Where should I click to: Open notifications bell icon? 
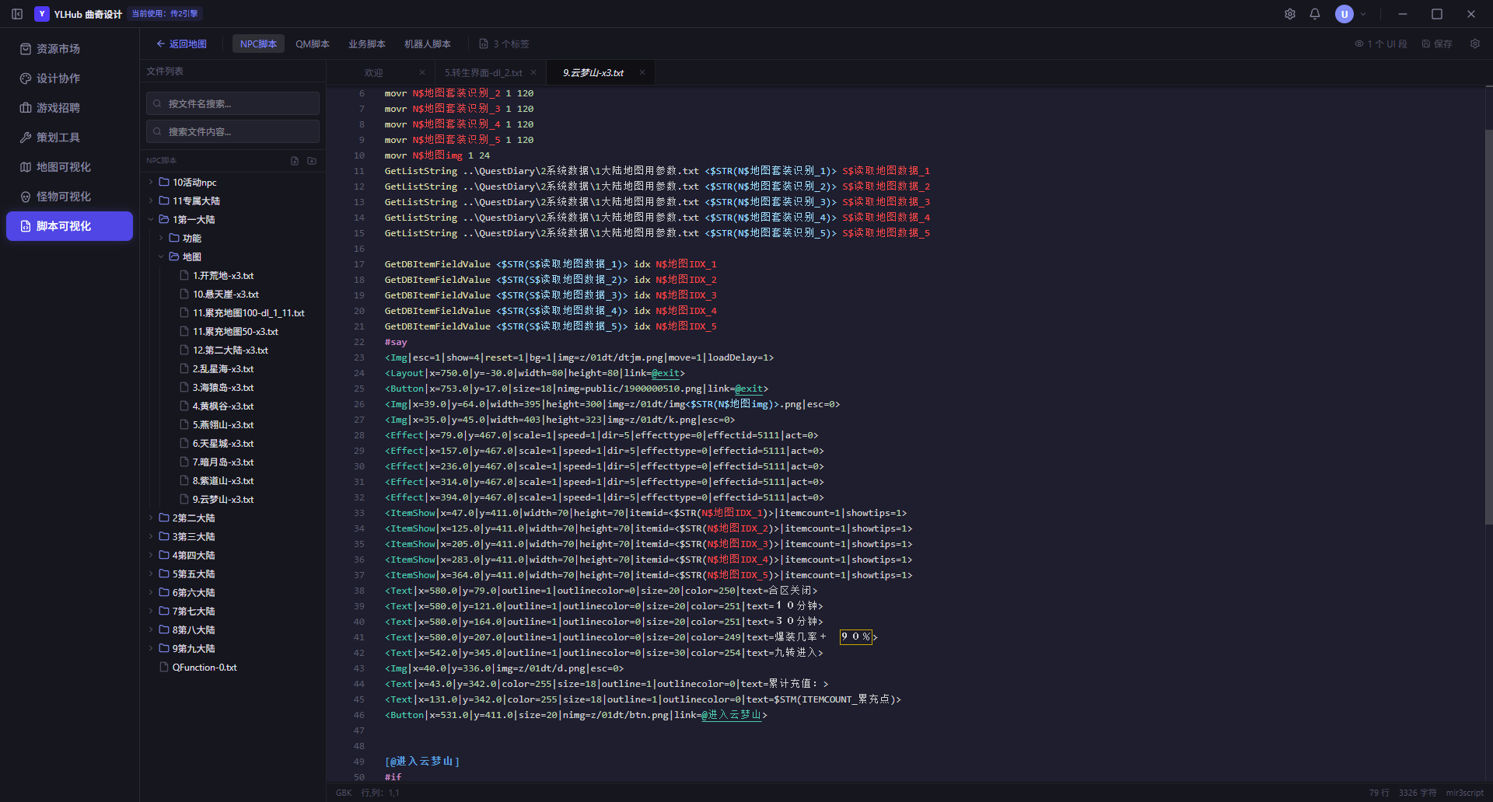[1315, 14]
